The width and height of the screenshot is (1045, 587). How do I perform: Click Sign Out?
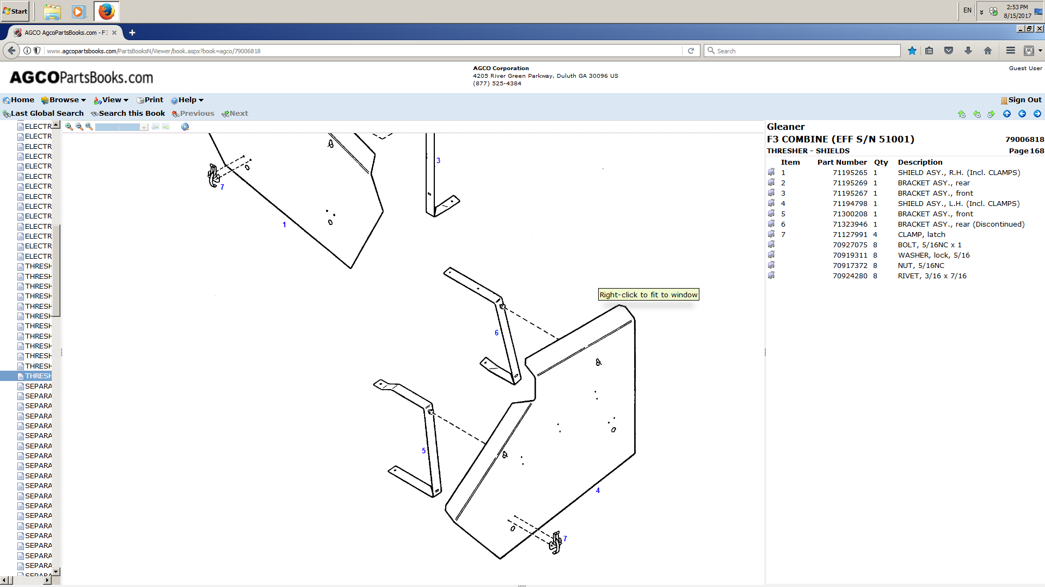pyautogui.click(x=1021, y=100)
